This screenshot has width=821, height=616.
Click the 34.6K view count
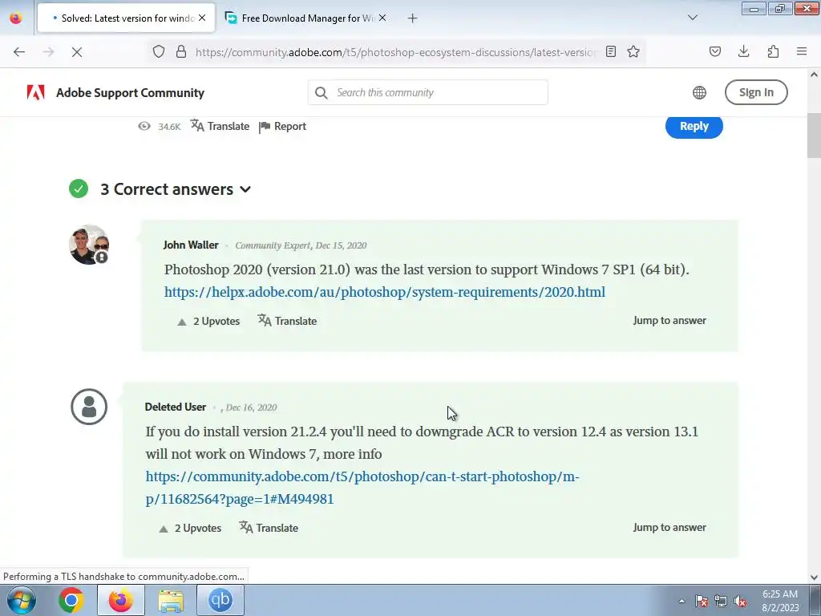point(169,127)
